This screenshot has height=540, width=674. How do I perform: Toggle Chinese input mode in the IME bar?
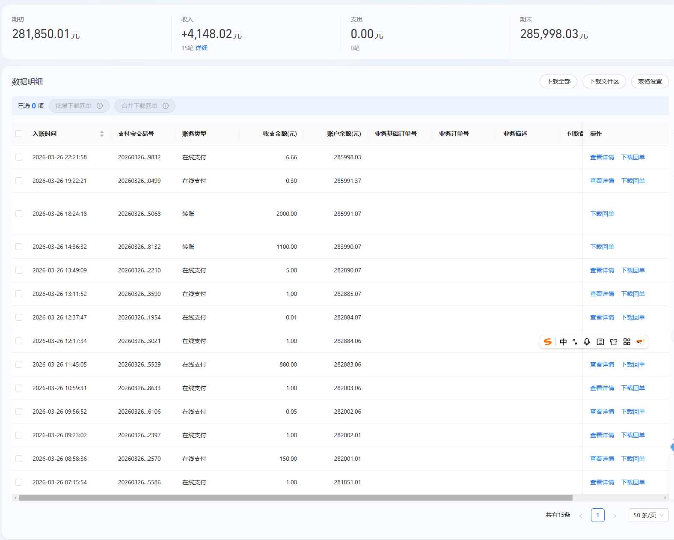[563, 342]
